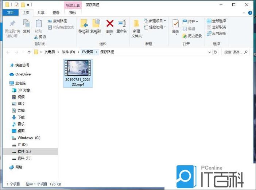Viewport: 256px width, 190px height.
Task: Click the Video Tools (视频工具) tab
Action: coord(73,5)
